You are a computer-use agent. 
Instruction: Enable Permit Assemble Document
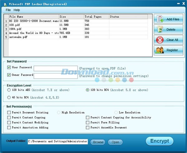pos(88,127)
